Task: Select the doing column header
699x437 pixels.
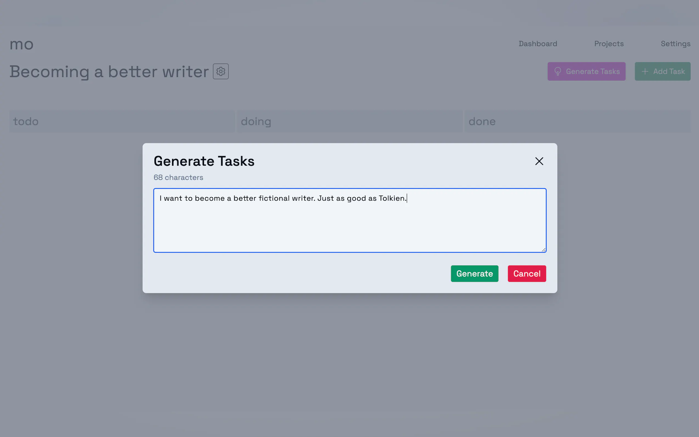Action: click(350, 121)
